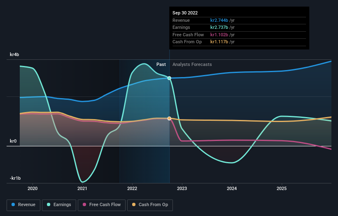Toggle the Earnings legend series
338x216 pixels.
(59, 205)
